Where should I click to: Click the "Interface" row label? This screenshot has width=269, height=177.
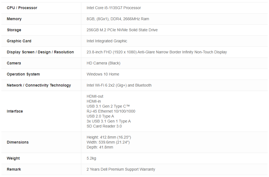click(x=15, y=111)
